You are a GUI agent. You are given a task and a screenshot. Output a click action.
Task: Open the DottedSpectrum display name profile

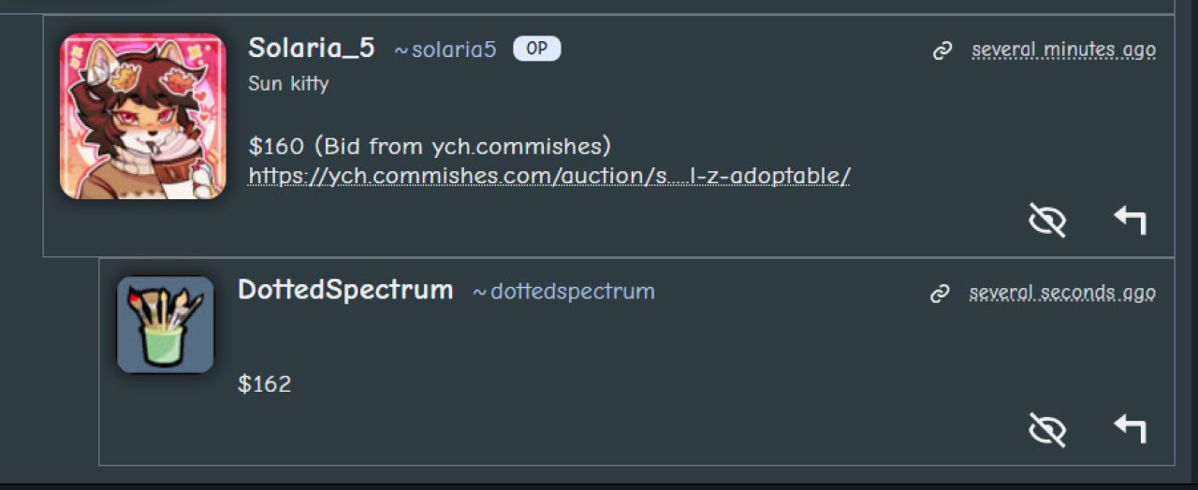coord(345,290)
